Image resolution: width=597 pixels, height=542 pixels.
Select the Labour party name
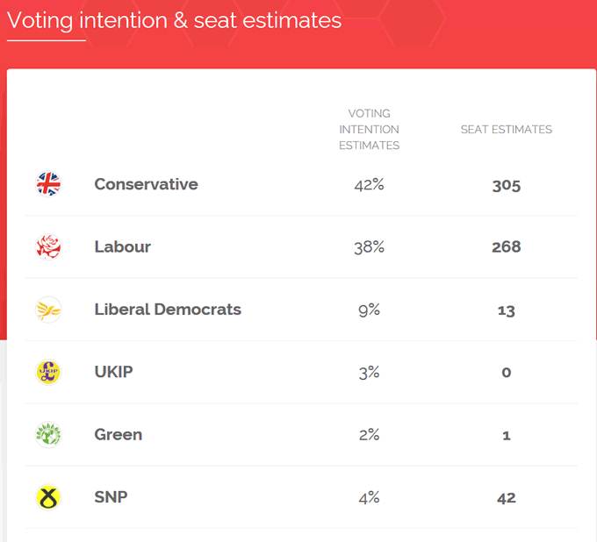point(122,247)
